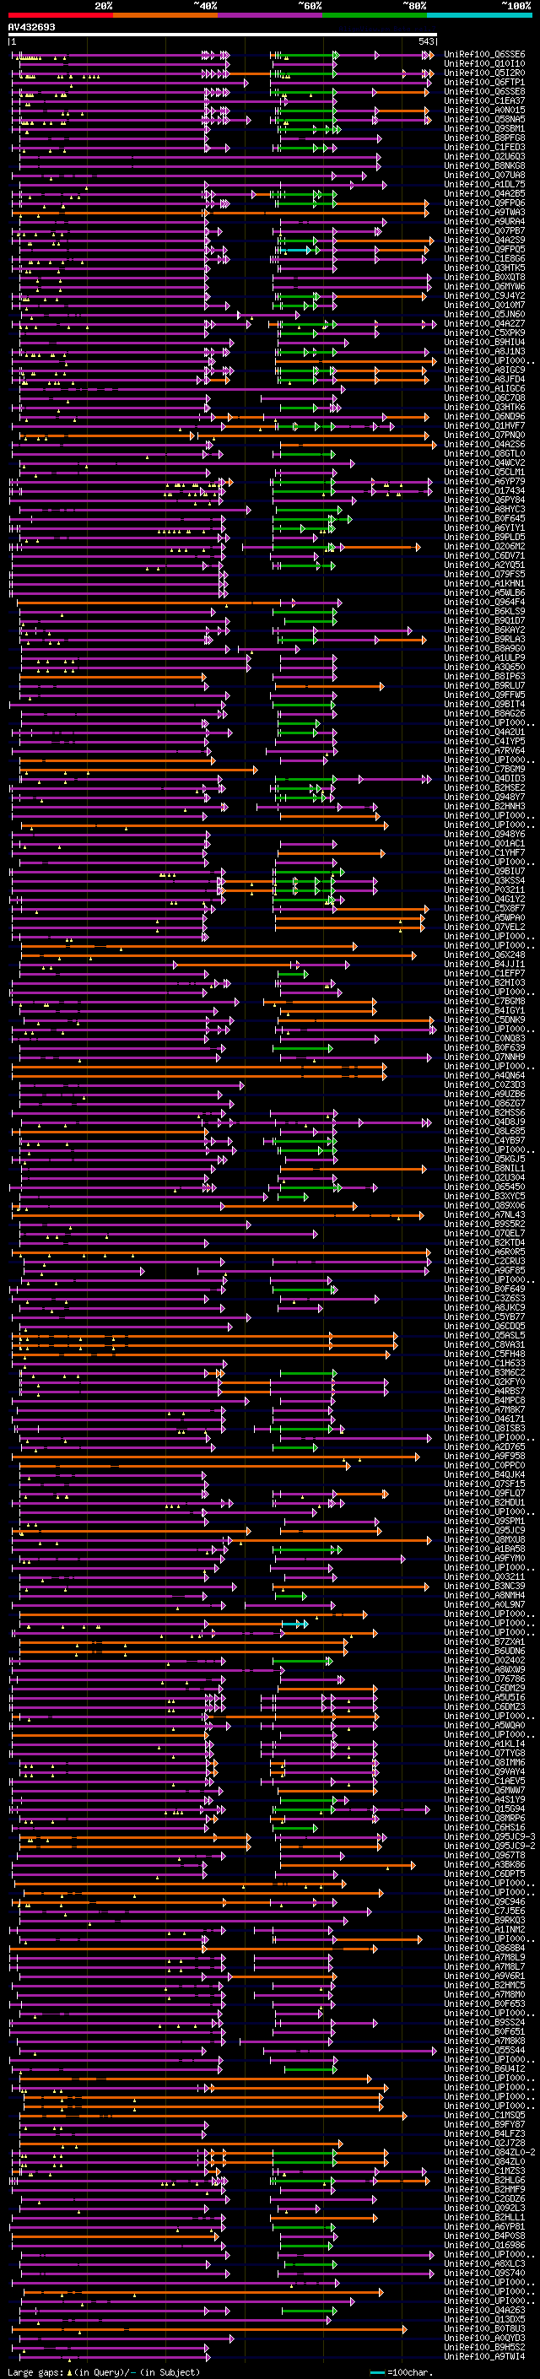Select subject label UniRef100_B9HIU4

pyautogui.click(x=484, y=342)
